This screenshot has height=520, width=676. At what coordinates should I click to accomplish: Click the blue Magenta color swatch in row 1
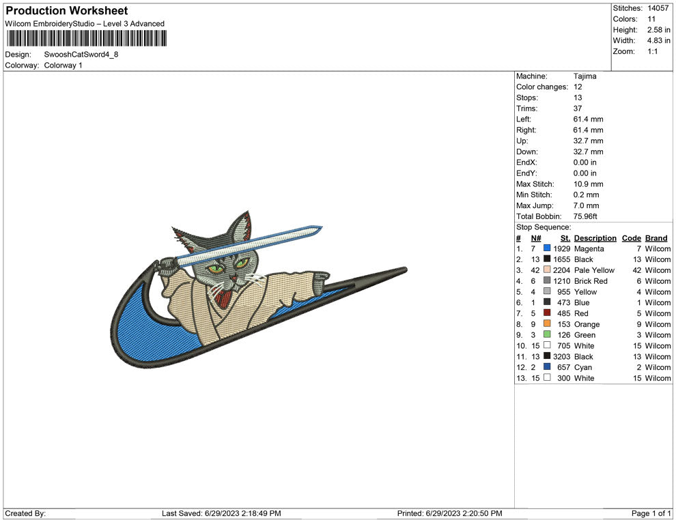547,248
